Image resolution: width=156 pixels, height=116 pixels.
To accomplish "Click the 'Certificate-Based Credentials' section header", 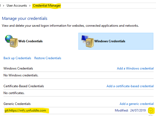I will [24, 86].
